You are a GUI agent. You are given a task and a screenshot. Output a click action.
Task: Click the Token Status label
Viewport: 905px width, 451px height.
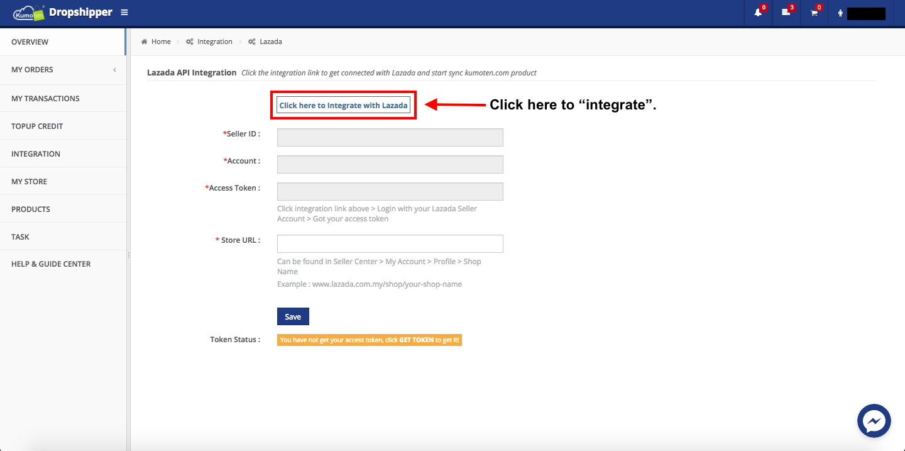pyautogui.click(x=235, y=340)
